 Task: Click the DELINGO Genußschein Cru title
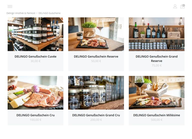click(35, 115)
